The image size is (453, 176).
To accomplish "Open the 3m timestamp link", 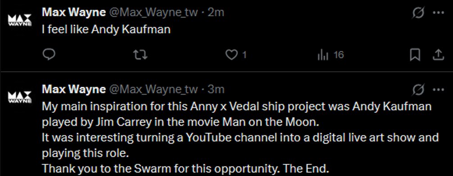I will click(x=216, y=90).
